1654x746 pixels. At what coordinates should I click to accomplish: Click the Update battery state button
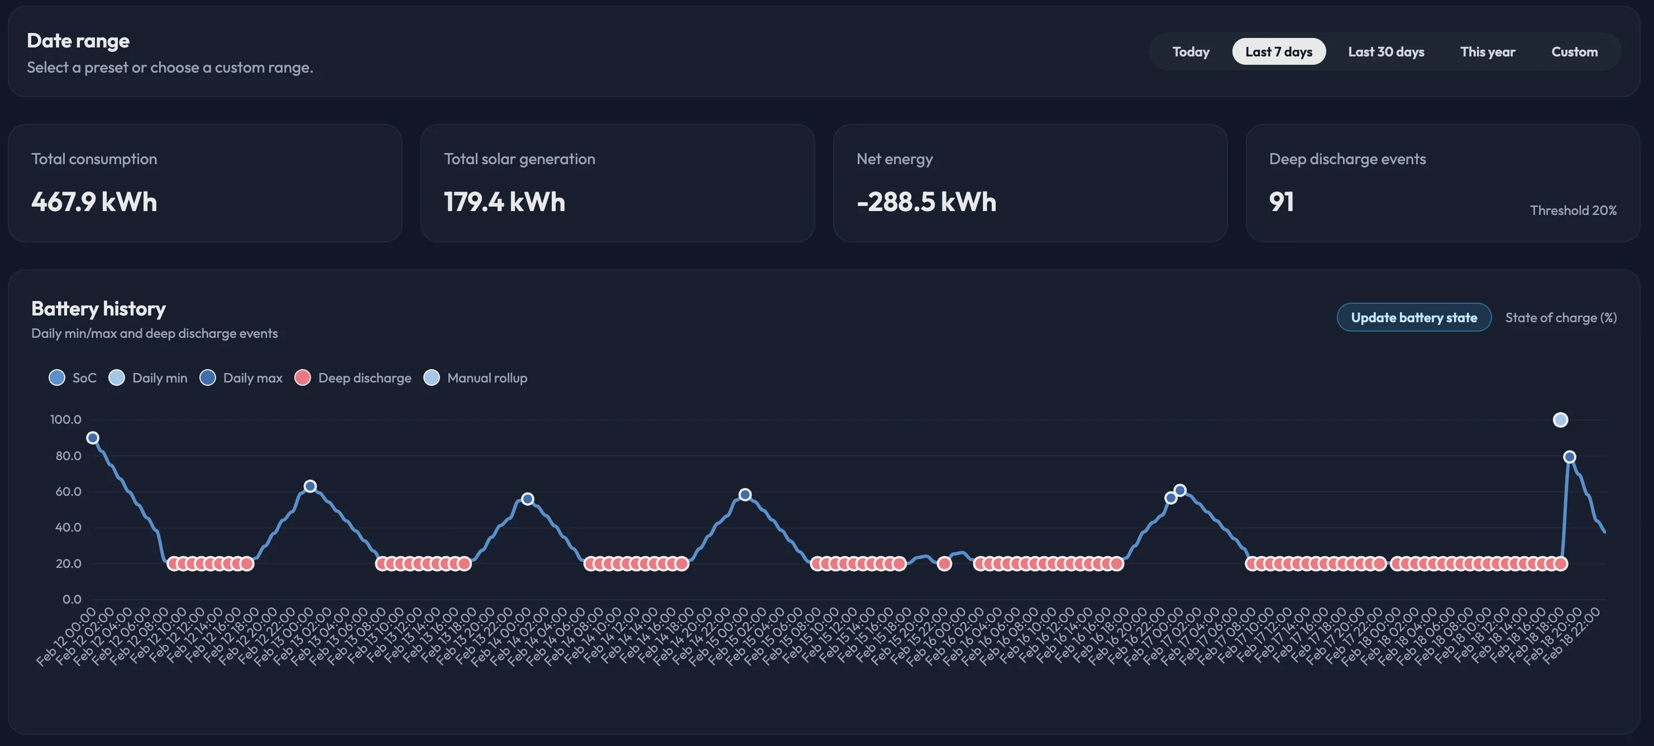[x=1414, y=317]
